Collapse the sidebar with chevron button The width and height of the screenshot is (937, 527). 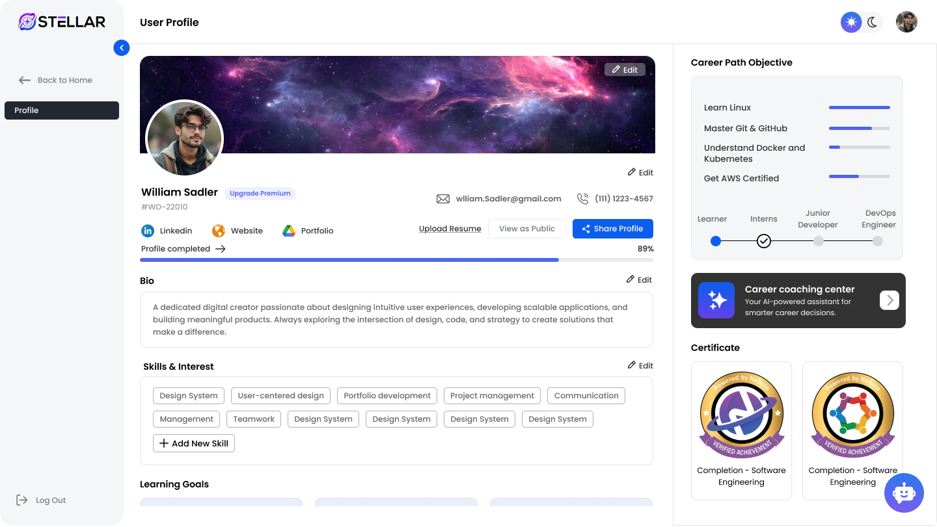122,47
